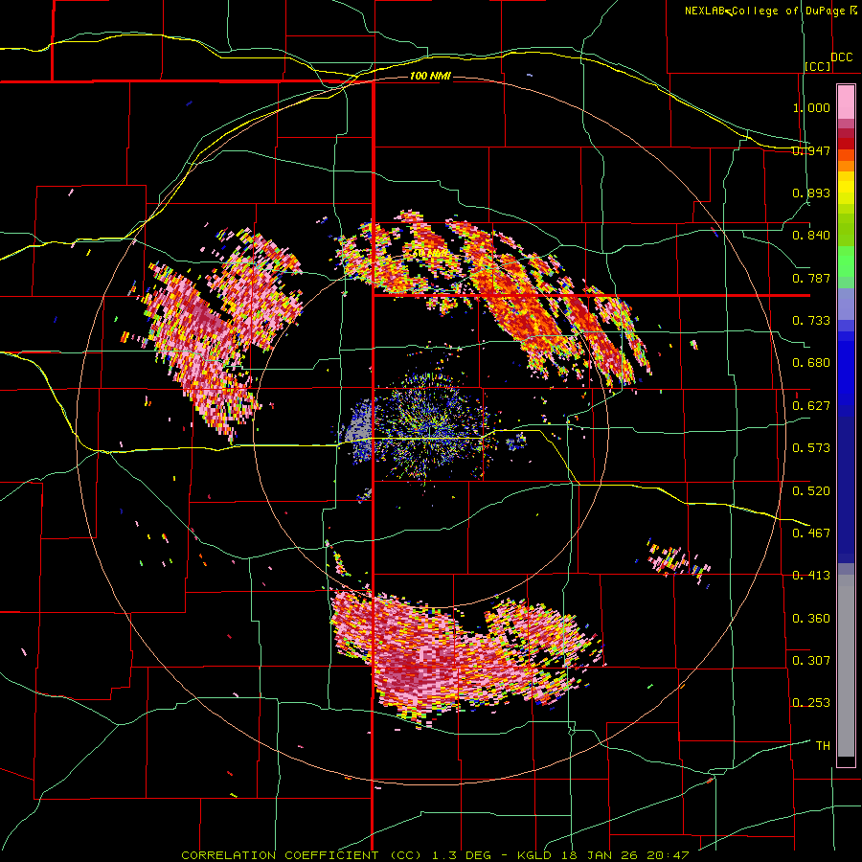
Task: Click the 0.253 color scale value
Action: pyautogui.click(x=811, y=703)
